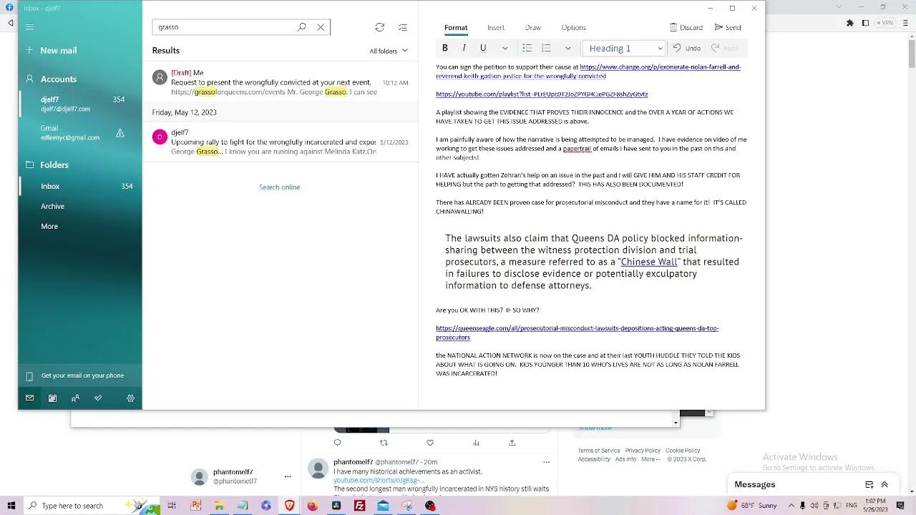Apply bold formatting with the B button

click(445, 48)
